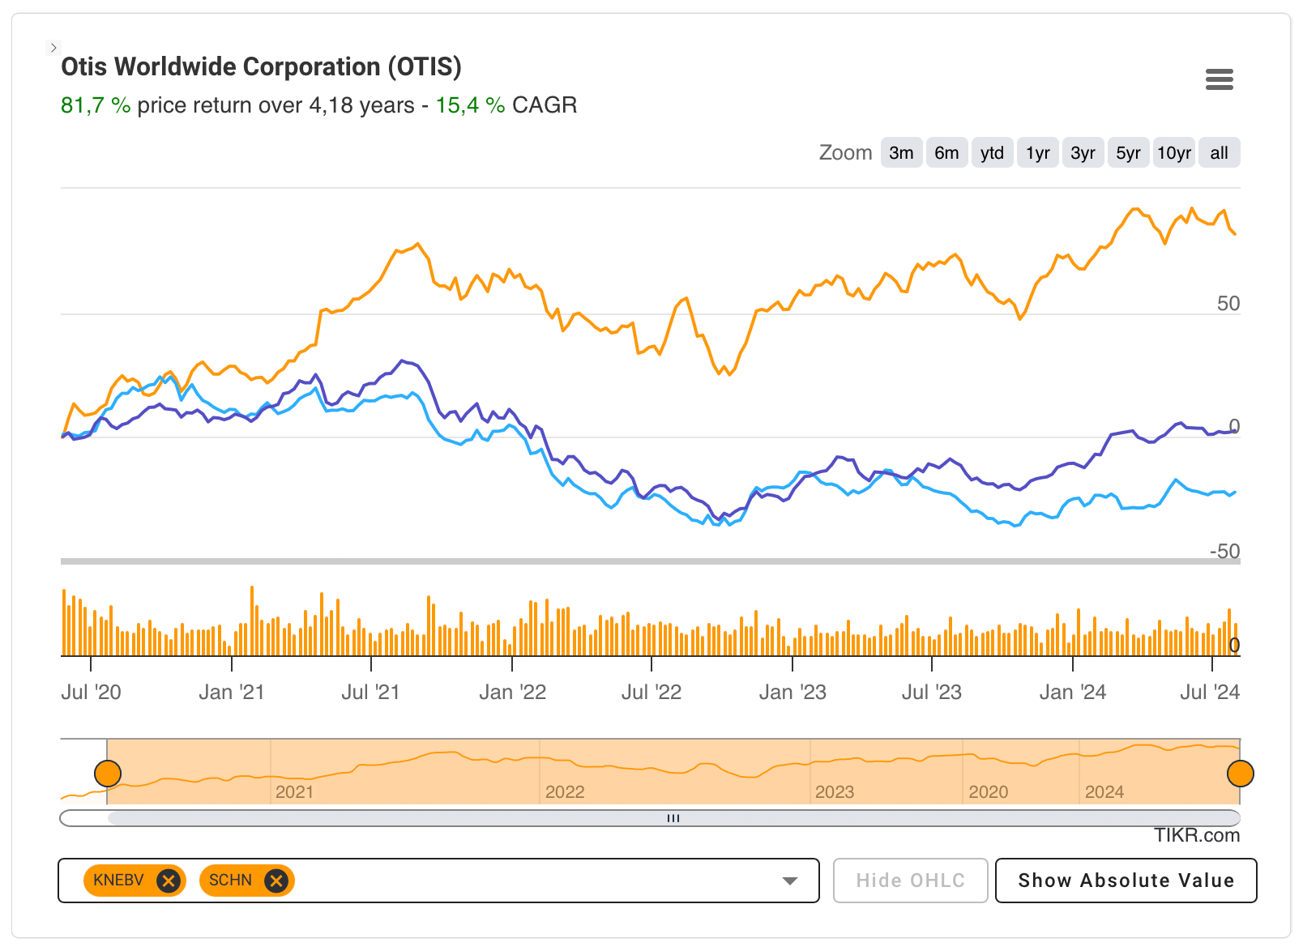Screen dimensions: 1303x951
Task: Click the navigator horizontal scrollbar thumb
Action: coord(673,818)
